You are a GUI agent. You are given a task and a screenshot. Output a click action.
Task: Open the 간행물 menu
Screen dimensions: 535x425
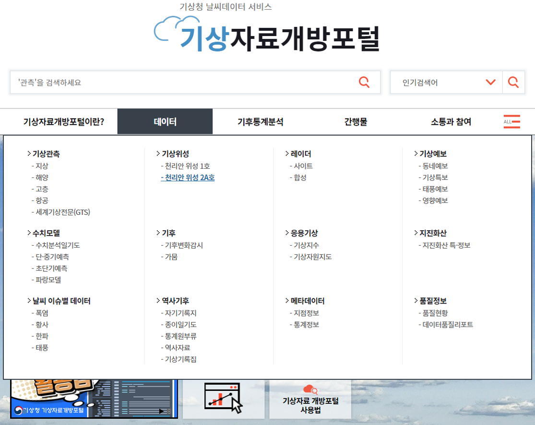(x=356, y=122)
